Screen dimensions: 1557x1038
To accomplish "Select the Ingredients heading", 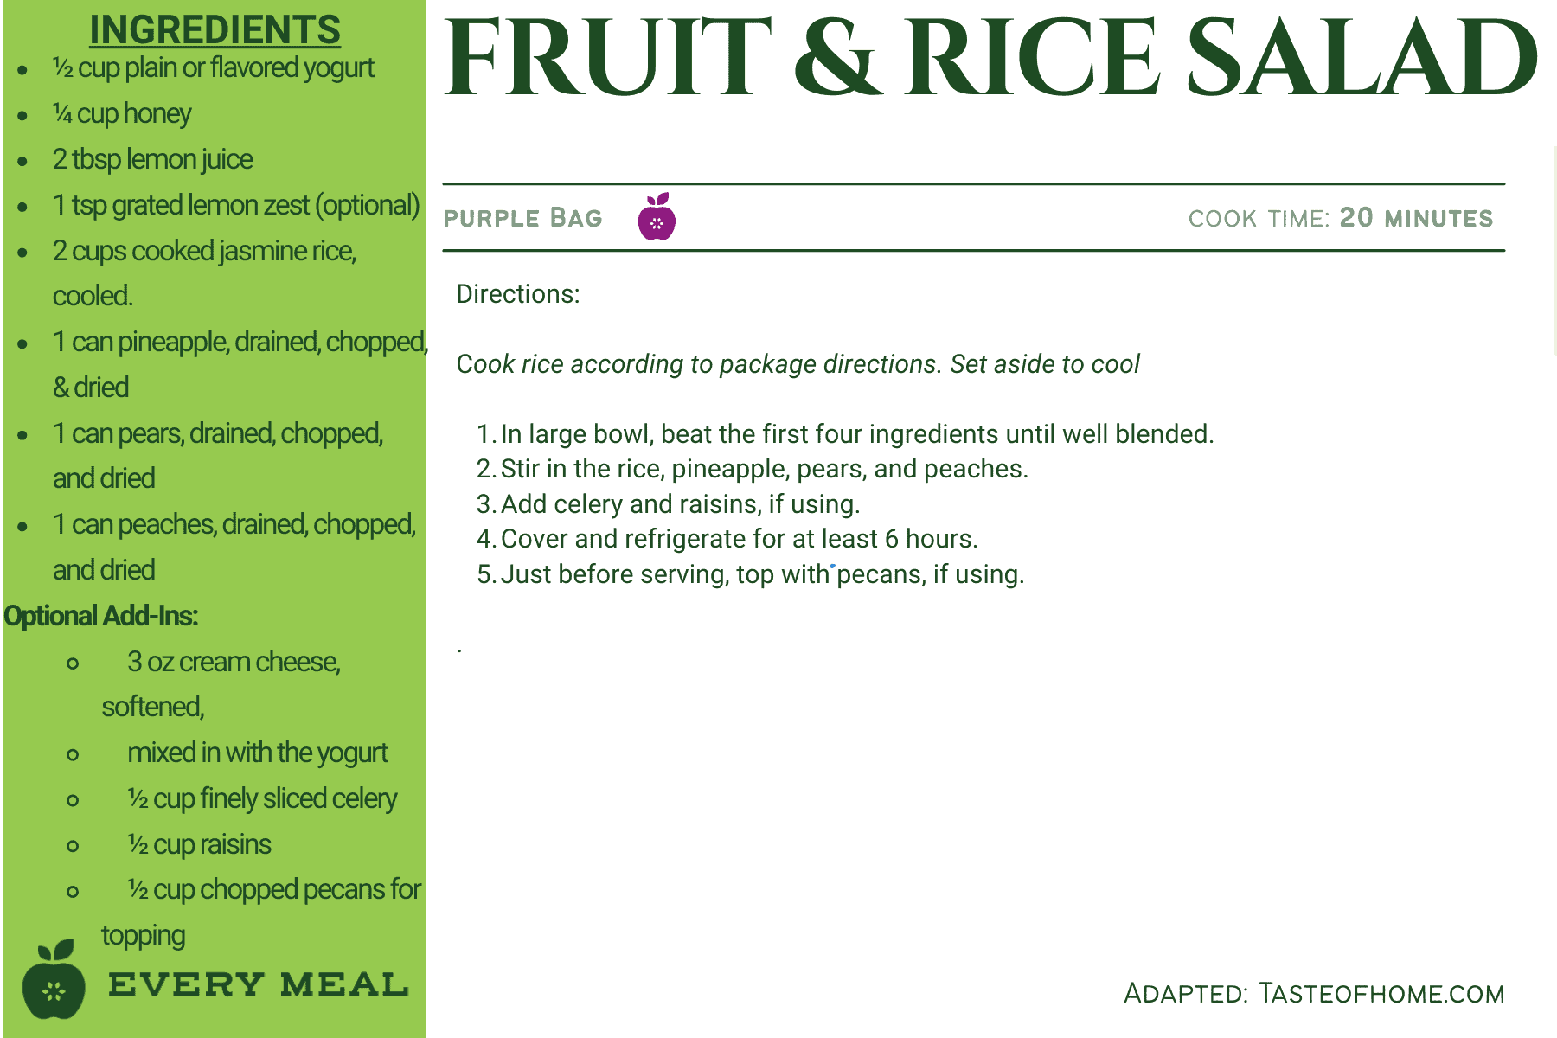I will point(215,30).
